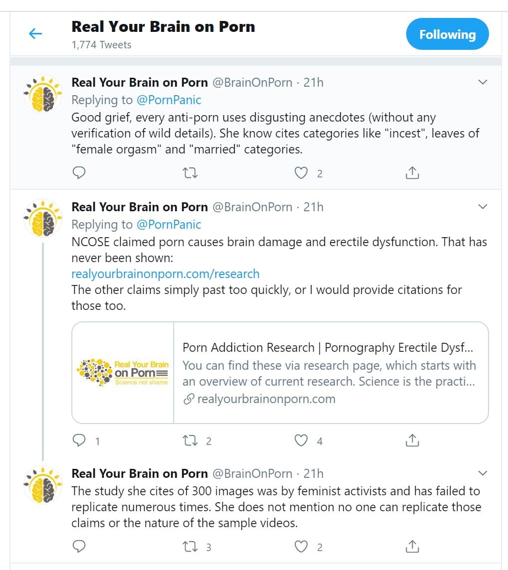Like the 'Good grief' tweet
Image resolution: width=508 pixels, height=570 pixels.
pos(301,173)
